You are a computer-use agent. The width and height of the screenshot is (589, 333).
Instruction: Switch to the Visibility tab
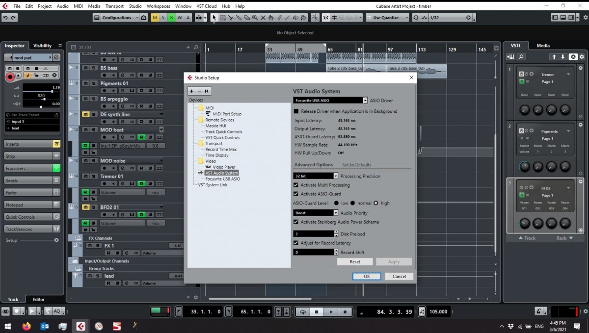tap(42, 46)
